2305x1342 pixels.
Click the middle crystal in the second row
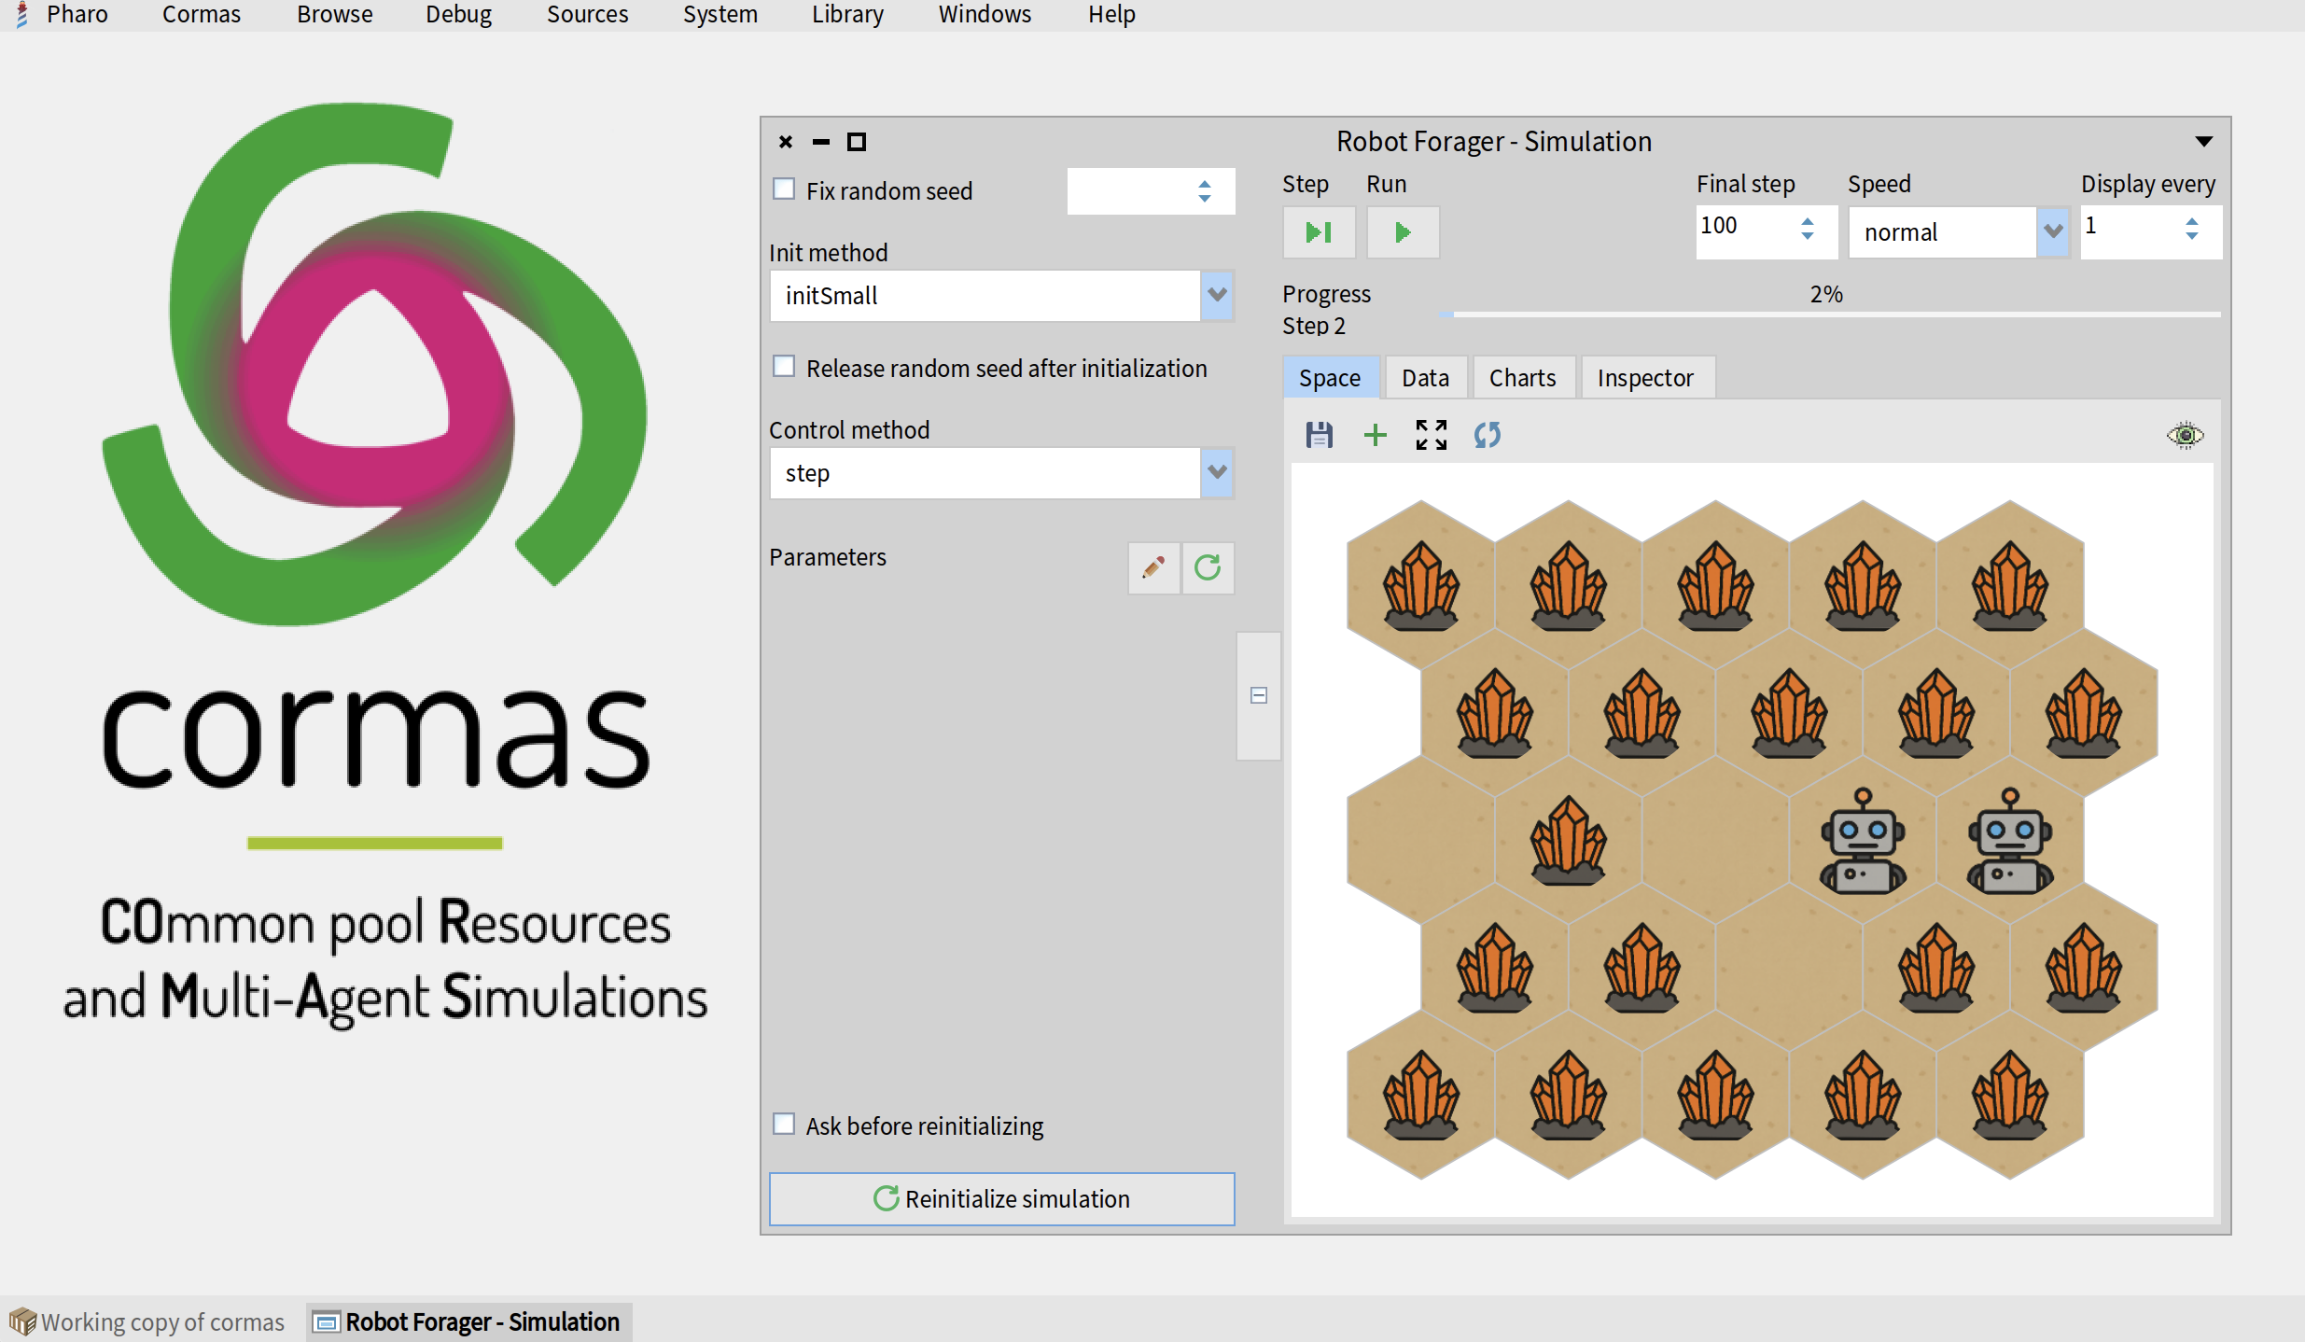click(1789, 713)
